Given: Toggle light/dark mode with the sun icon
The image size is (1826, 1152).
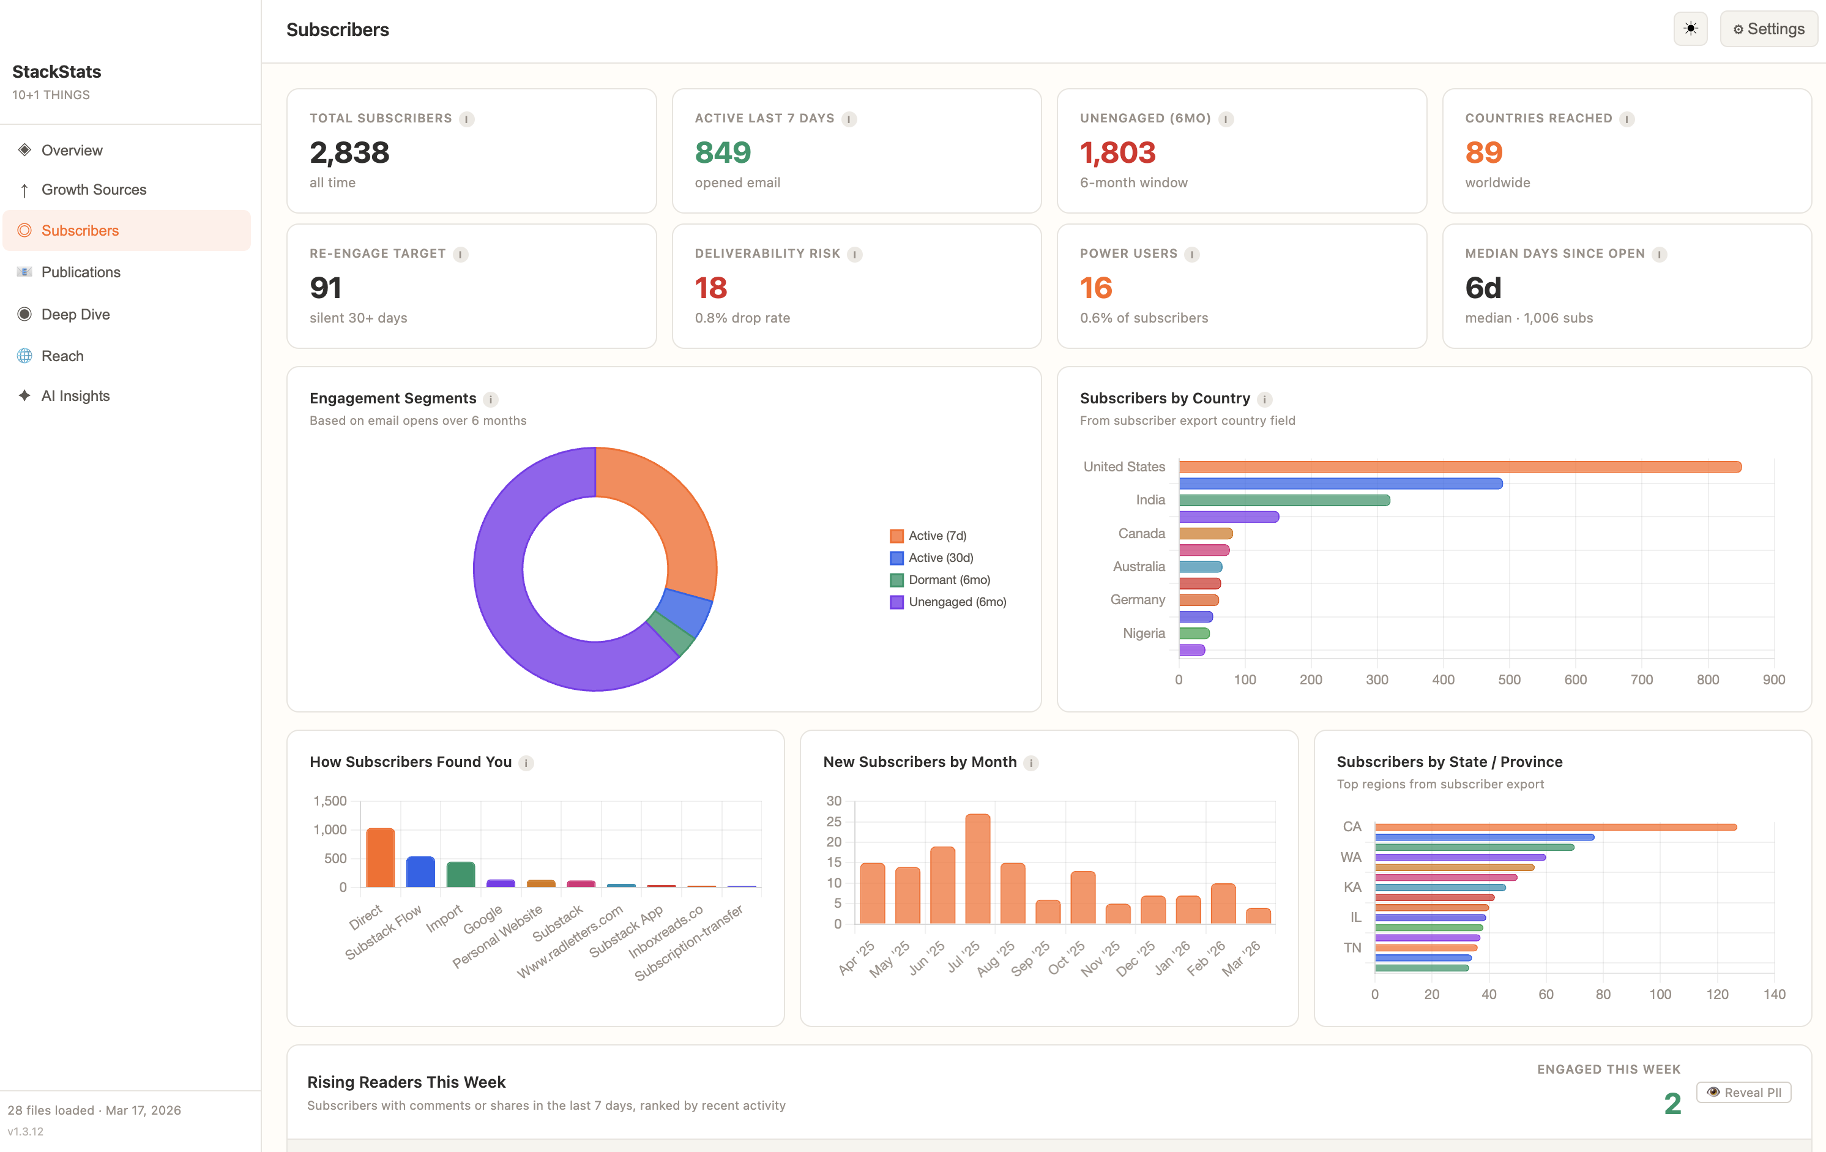Looking at the screenshot, I should pos(1690,28).
